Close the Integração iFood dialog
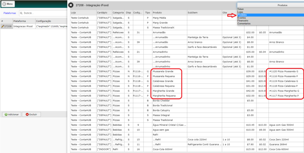Image resolution: width=304 pixels, height=153 pixels. click(x=71, y=5)
